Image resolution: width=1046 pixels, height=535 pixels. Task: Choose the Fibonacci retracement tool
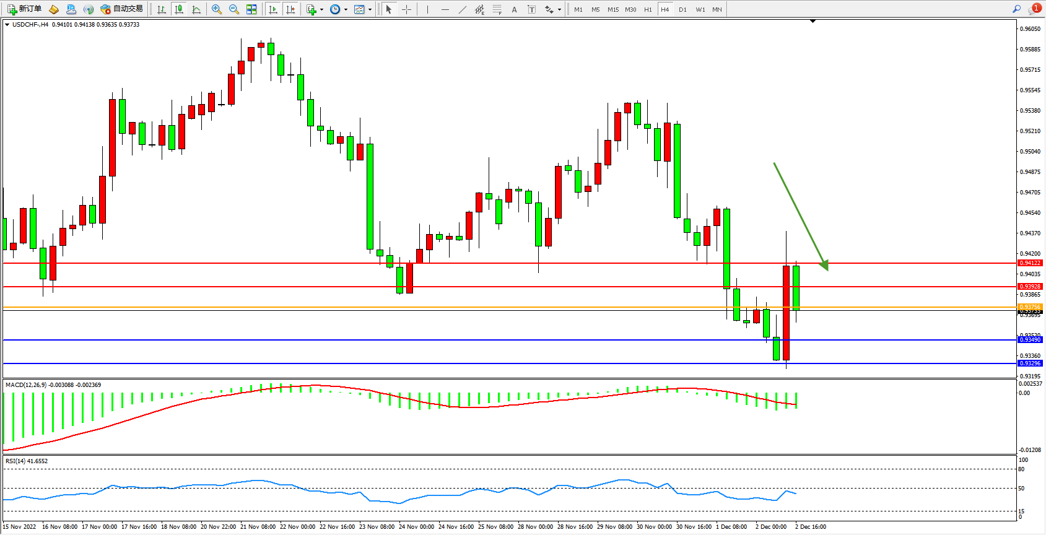pyautogui.click(x=497, y=9)
